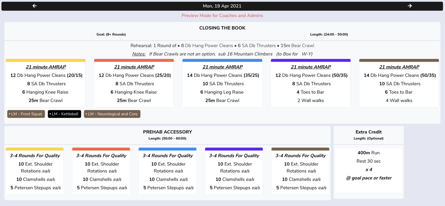
Task: Select the orange workout level color bar
Action: 134,60
